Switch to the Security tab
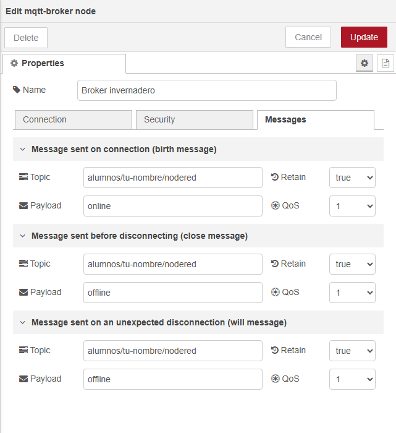This screenshot has height=433, width=396. (195, 119)
